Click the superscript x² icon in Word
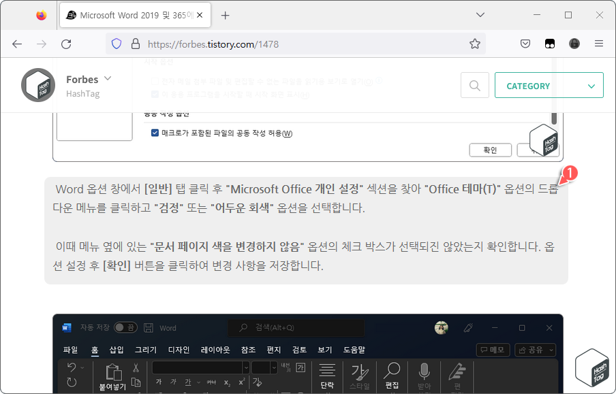The height and width of the screenshot is (394, 616). (x=242, y=382)
